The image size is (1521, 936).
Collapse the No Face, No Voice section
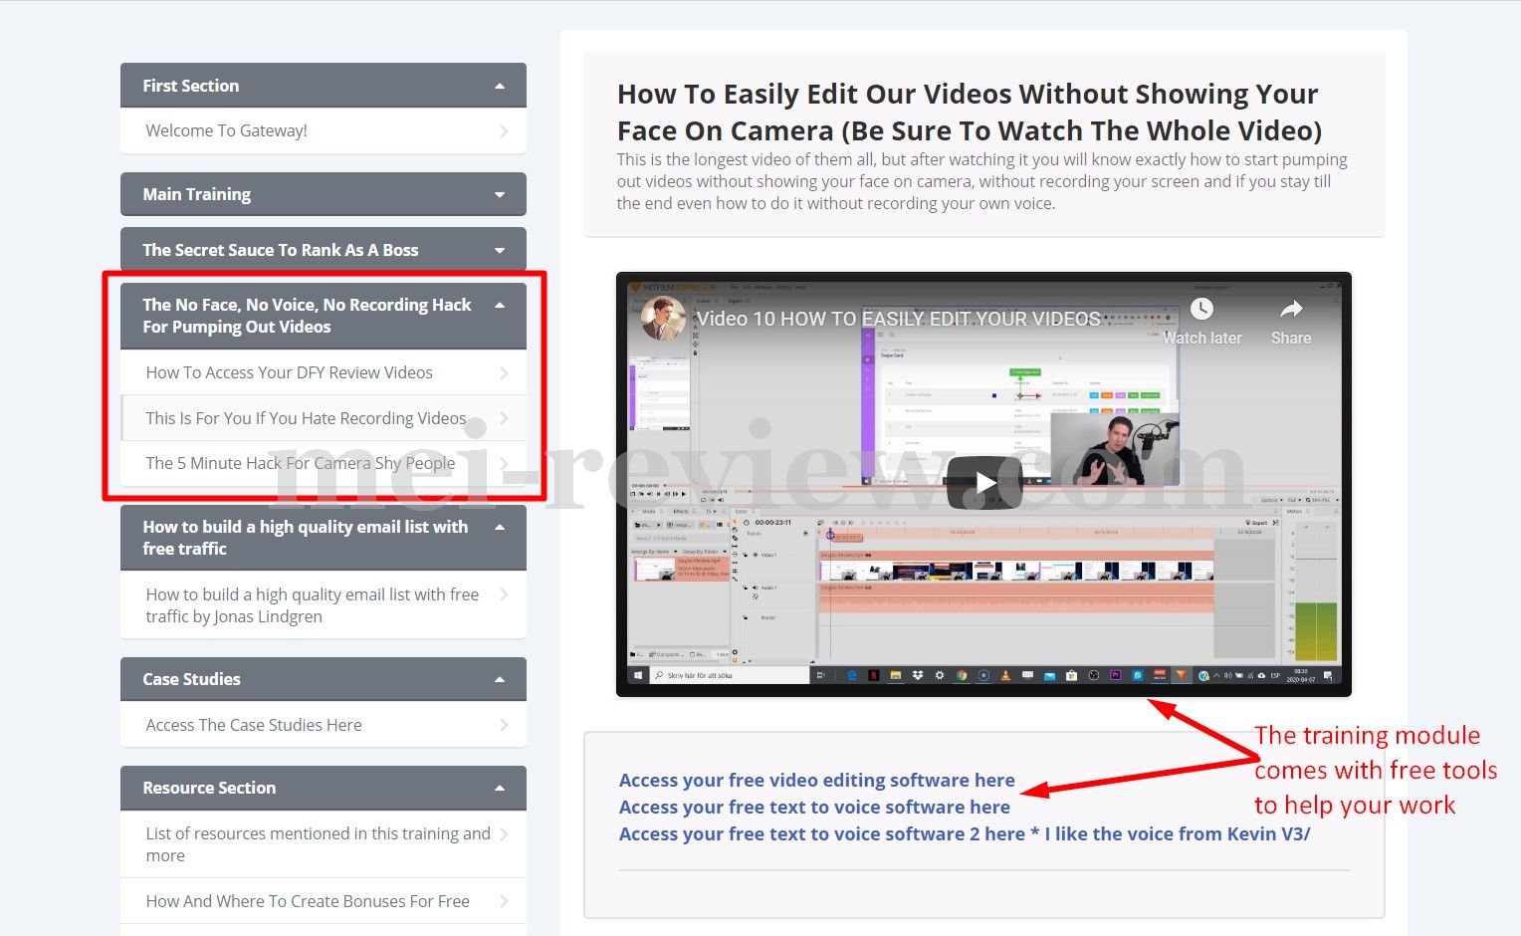click(500, 306)
